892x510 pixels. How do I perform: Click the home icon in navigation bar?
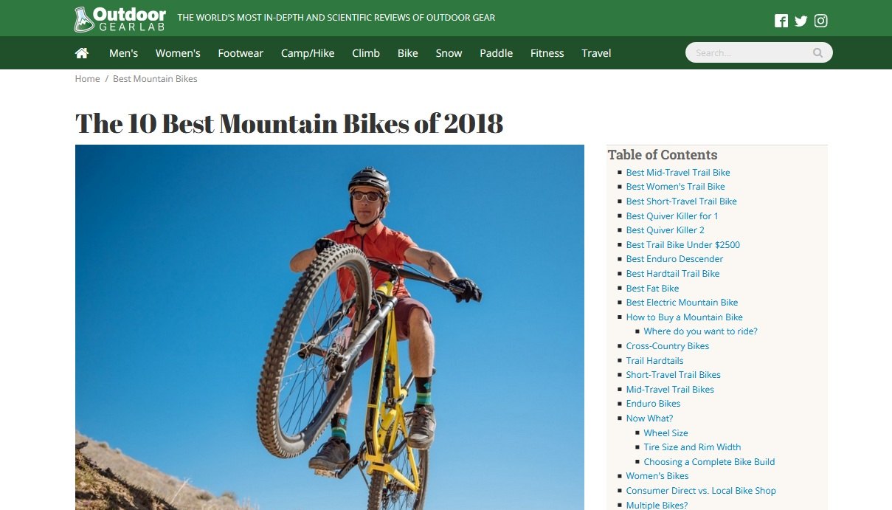coord(82,53)
